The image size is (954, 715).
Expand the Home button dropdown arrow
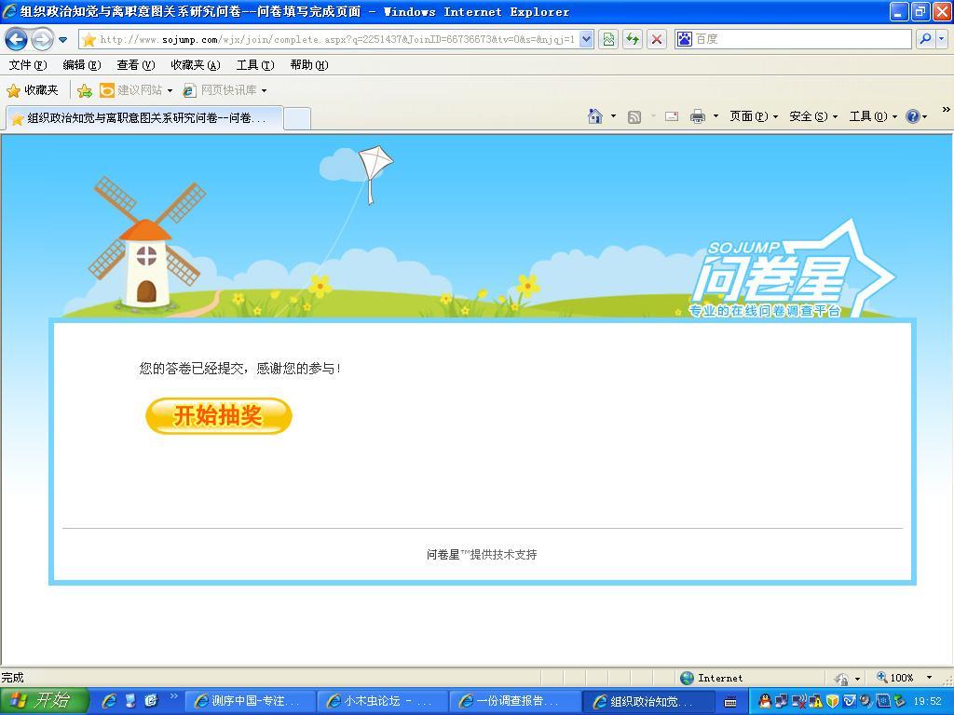(613, 116)
